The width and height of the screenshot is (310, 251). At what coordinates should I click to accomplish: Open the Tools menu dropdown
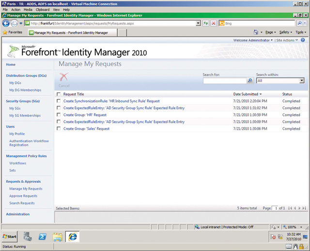pyautogui.click(x=301, y=32)
